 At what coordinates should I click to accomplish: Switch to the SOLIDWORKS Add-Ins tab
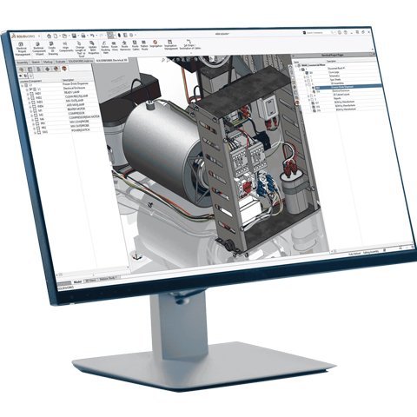coord(81,61)
